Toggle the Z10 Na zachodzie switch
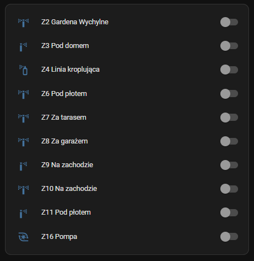254x261 pixels. [229, 189]
